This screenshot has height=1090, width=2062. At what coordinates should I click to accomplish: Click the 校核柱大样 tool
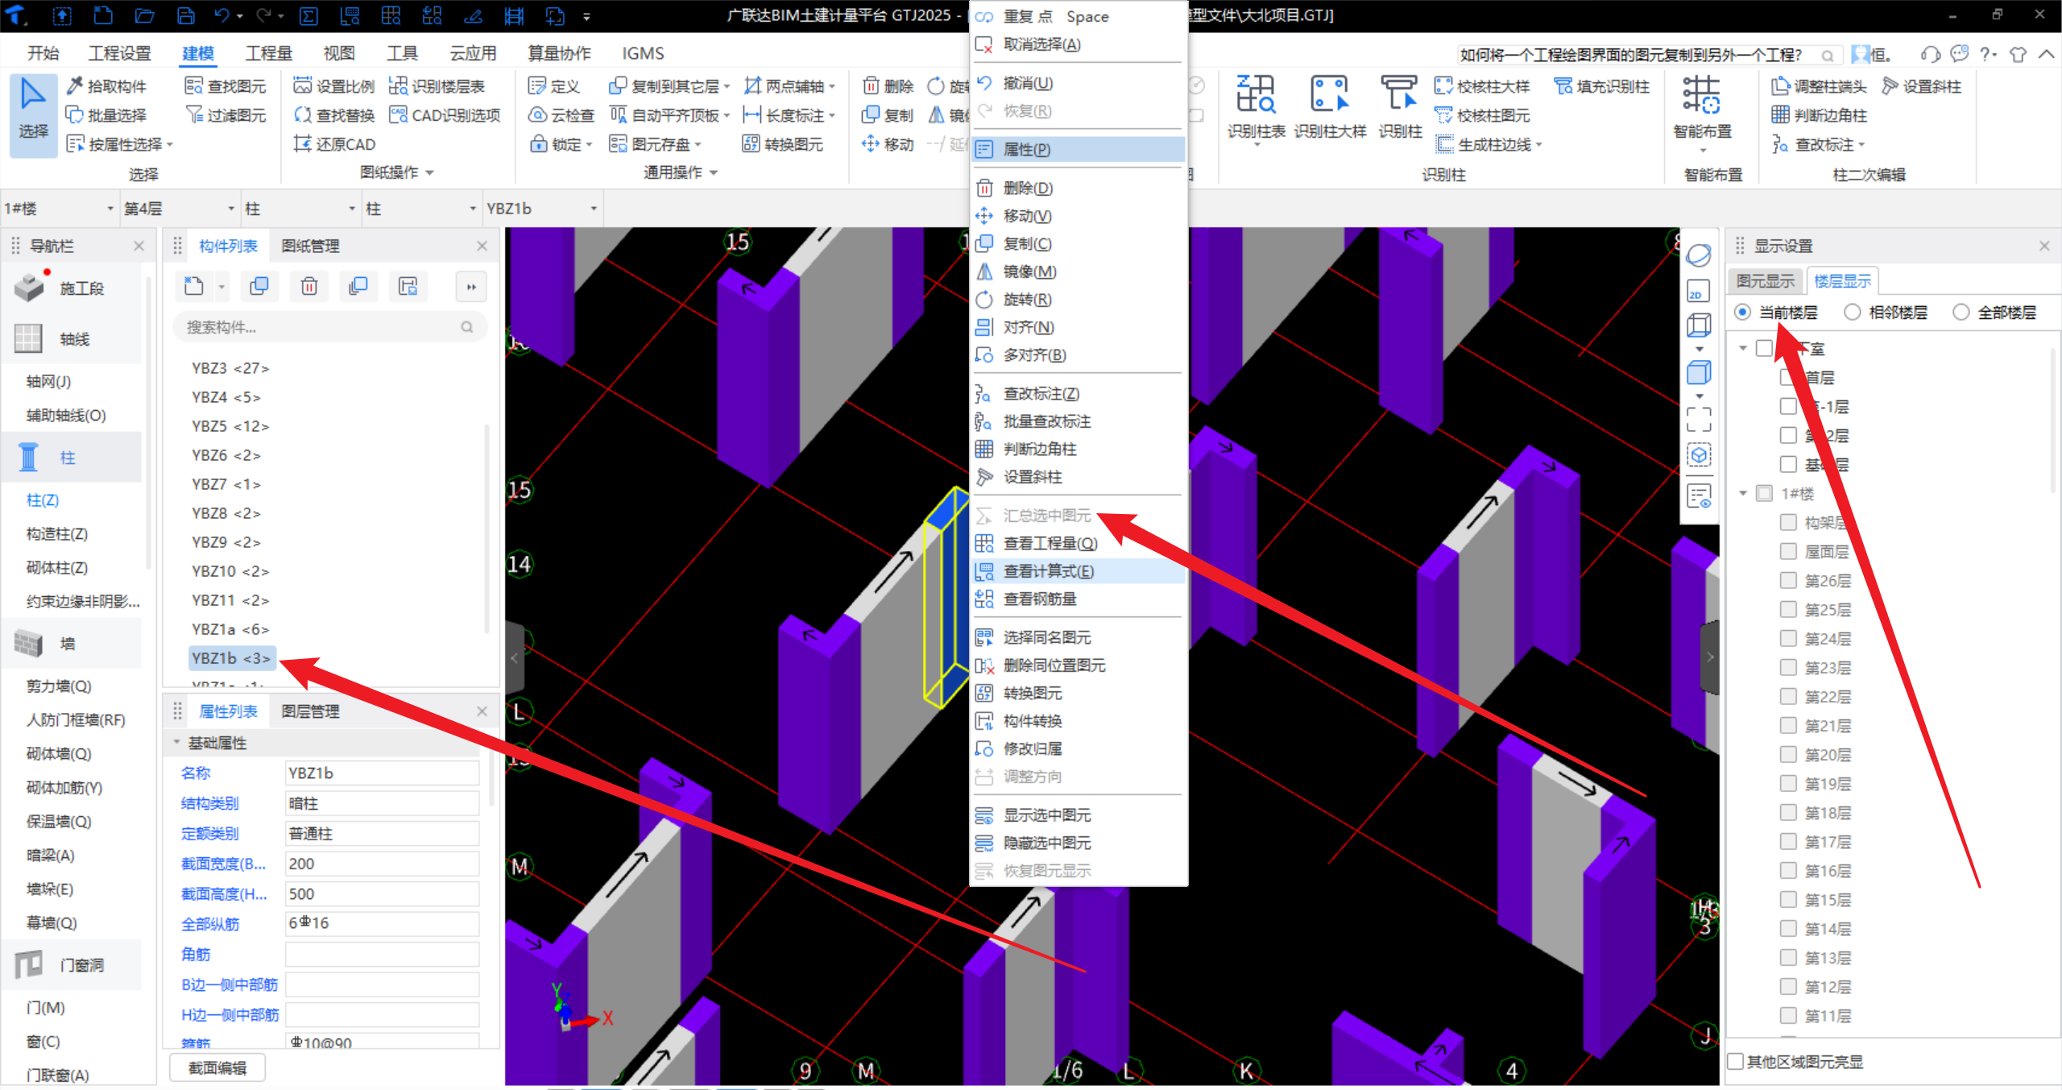pyautogui.click(x=1482, y=85)
